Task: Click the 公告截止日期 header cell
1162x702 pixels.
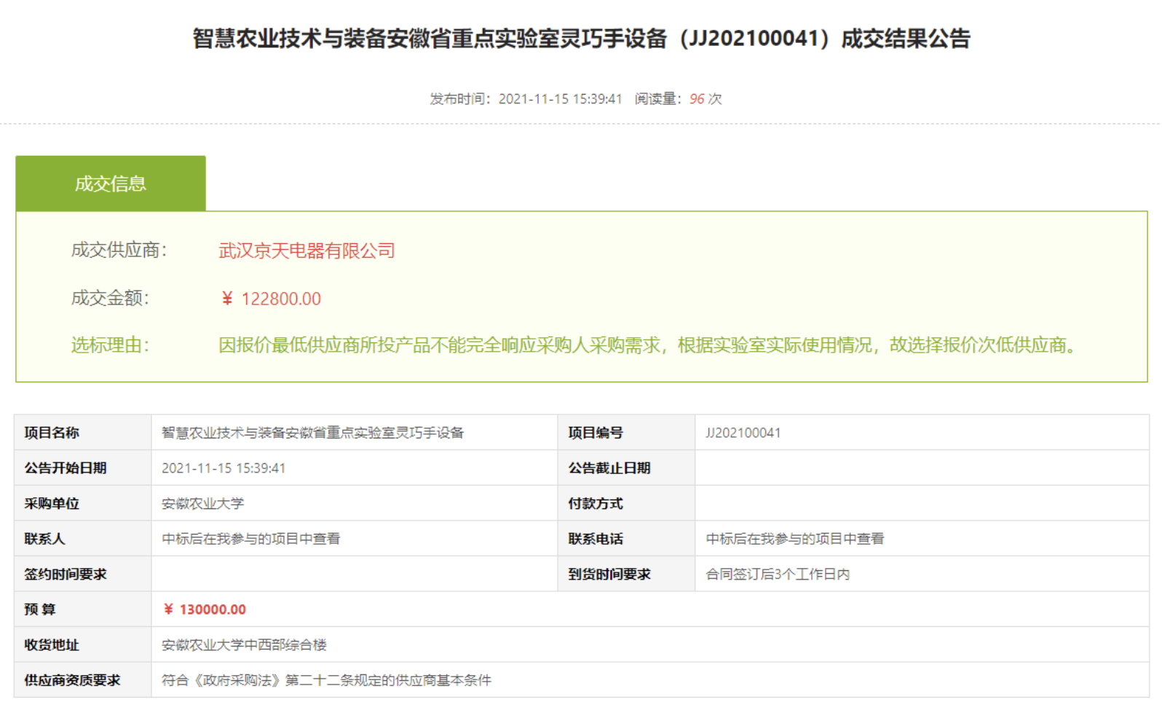Action: (x=627, y=468)
